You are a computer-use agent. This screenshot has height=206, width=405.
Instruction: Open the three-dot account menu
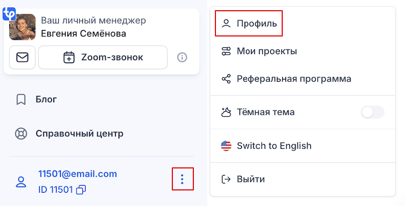[183, 179]
